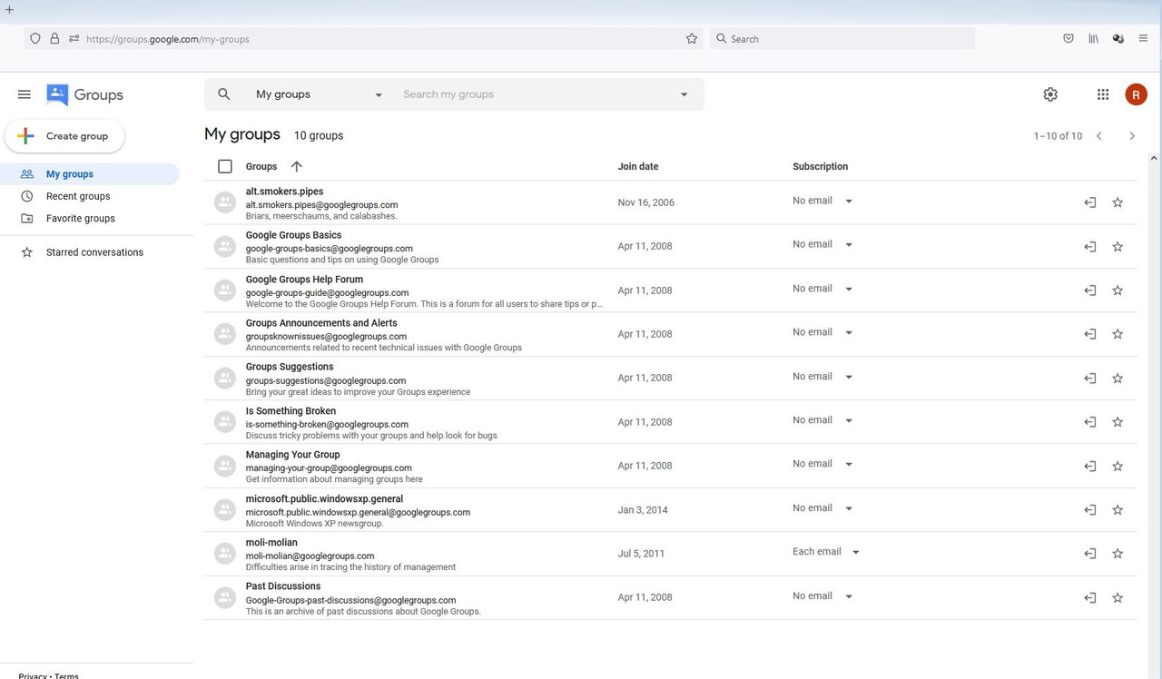Star Groups Announcements and Alerts
The width and height of the screenshot is (1162, 679).
(x=1118, y=334)
